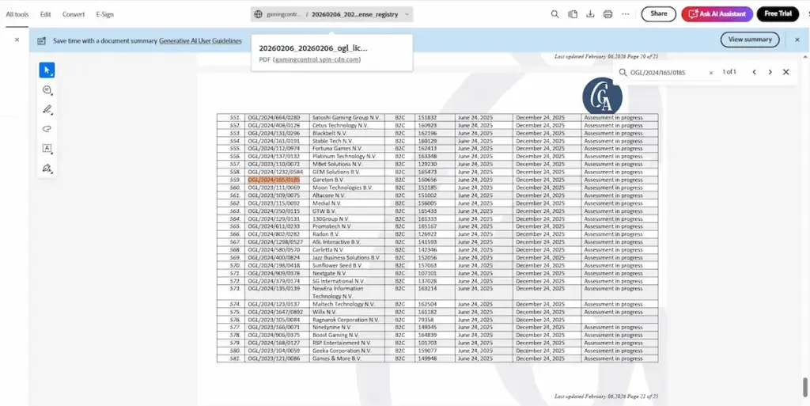Click the value 79358 in Ragnarok row

[426, 320]
